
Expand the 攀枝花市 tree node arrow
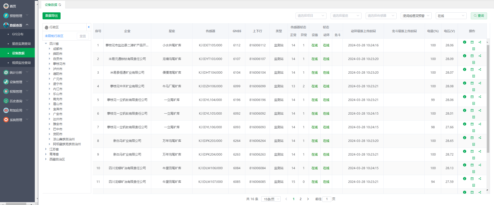point(49,64)
